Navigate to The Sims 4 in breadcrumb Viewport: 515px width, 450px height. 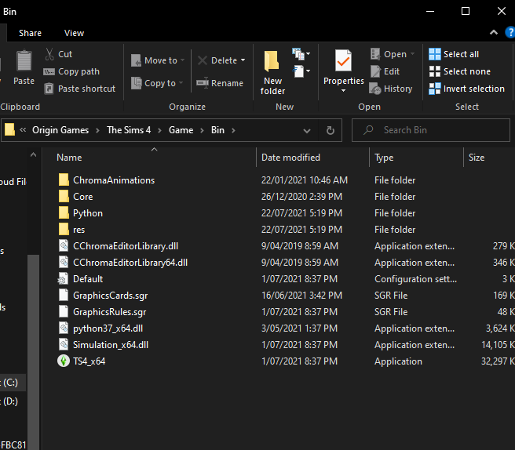point(129,130)
